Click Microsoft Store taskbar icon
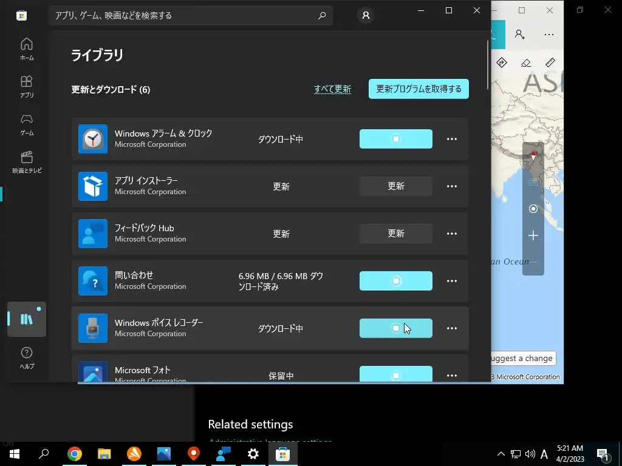 tap(283, 454)
